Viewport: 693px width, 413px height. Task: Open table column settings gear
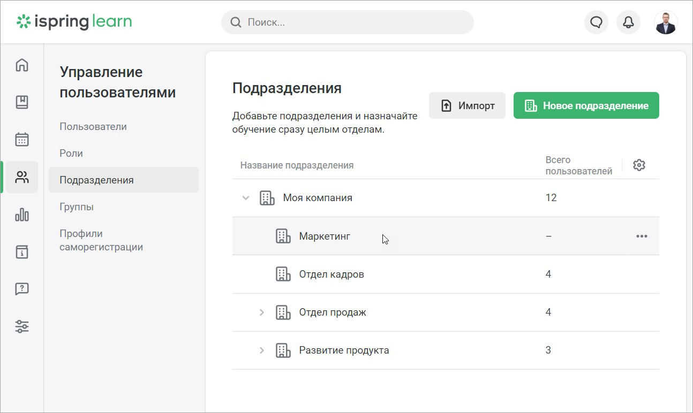tap(639, 165)
